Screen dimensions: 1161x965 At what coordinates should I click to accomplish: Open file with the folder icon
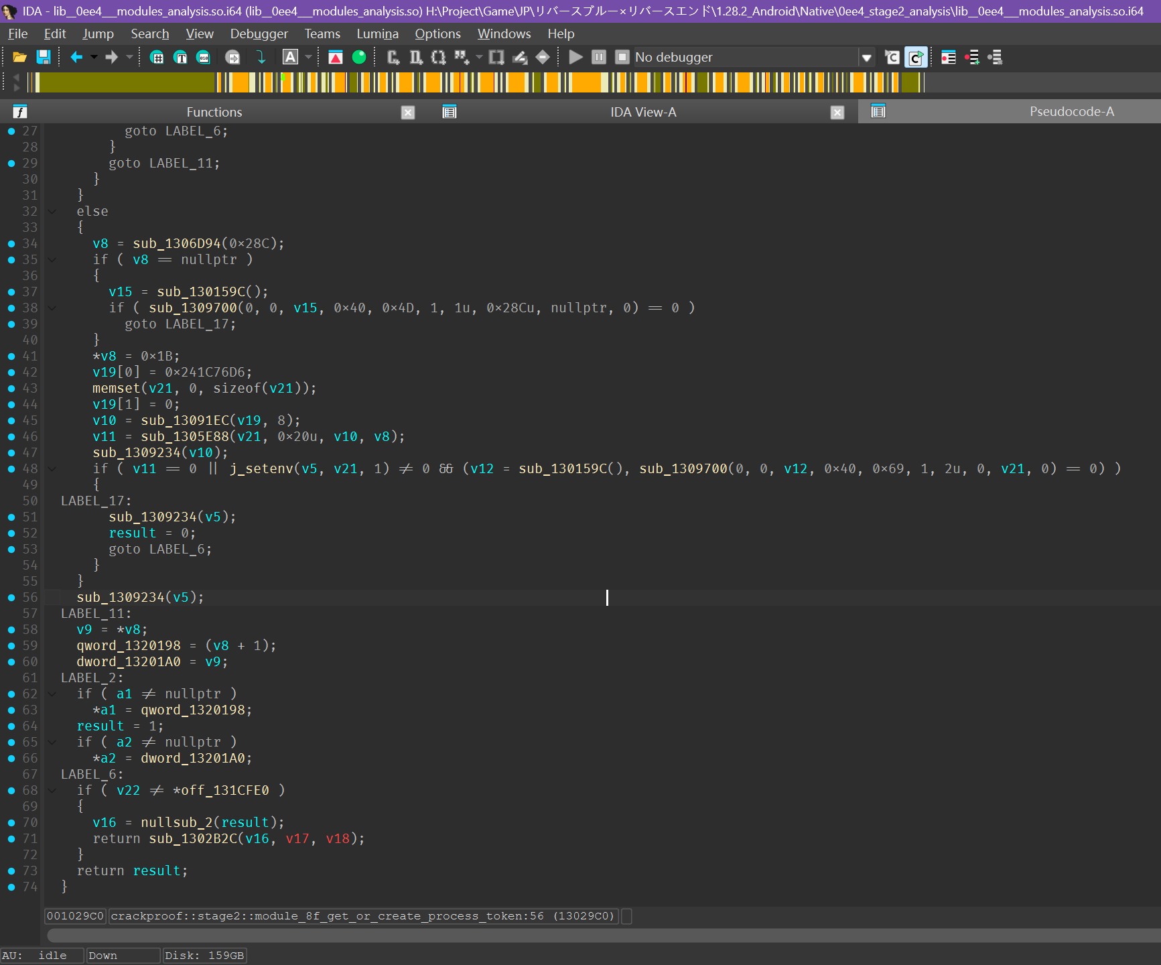tap(19, 58)
